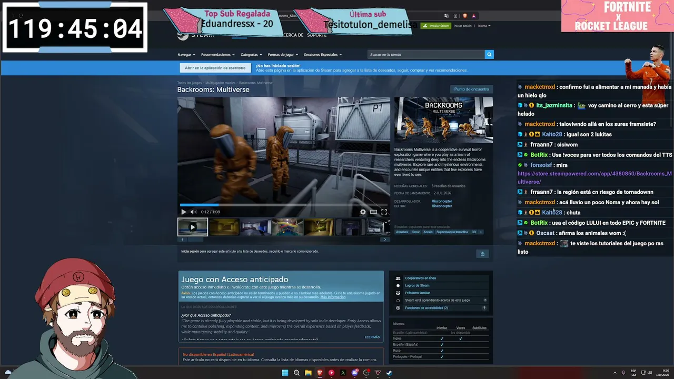Image resolution: width=674 pixels, height=379 pixels.
Task: Expand the Categorías menu
Action: tap(251, 54)
